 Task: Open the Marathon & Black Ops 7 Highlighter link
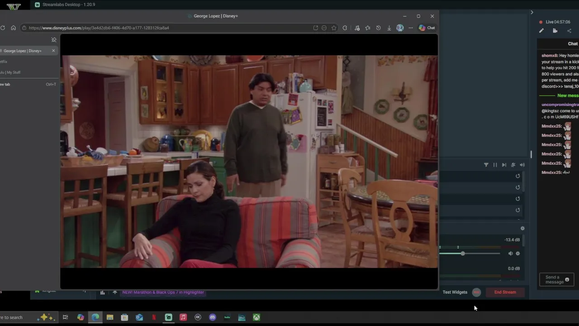click(x=163, y=292)
